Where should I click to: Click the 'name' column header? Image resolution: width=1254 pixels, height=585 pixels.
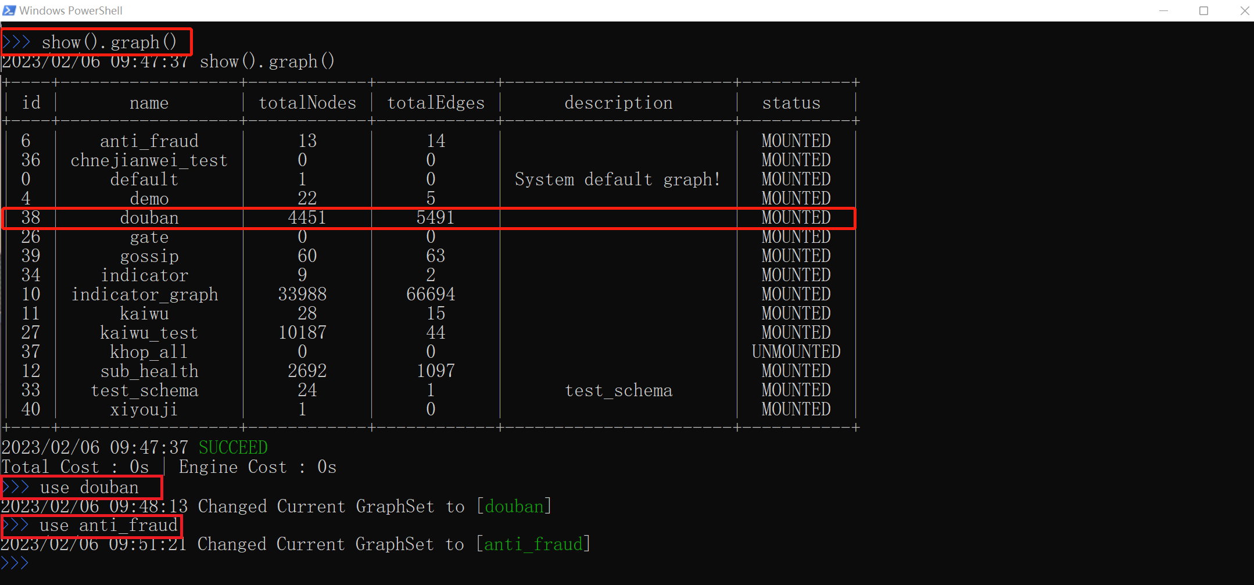point(149,103)
